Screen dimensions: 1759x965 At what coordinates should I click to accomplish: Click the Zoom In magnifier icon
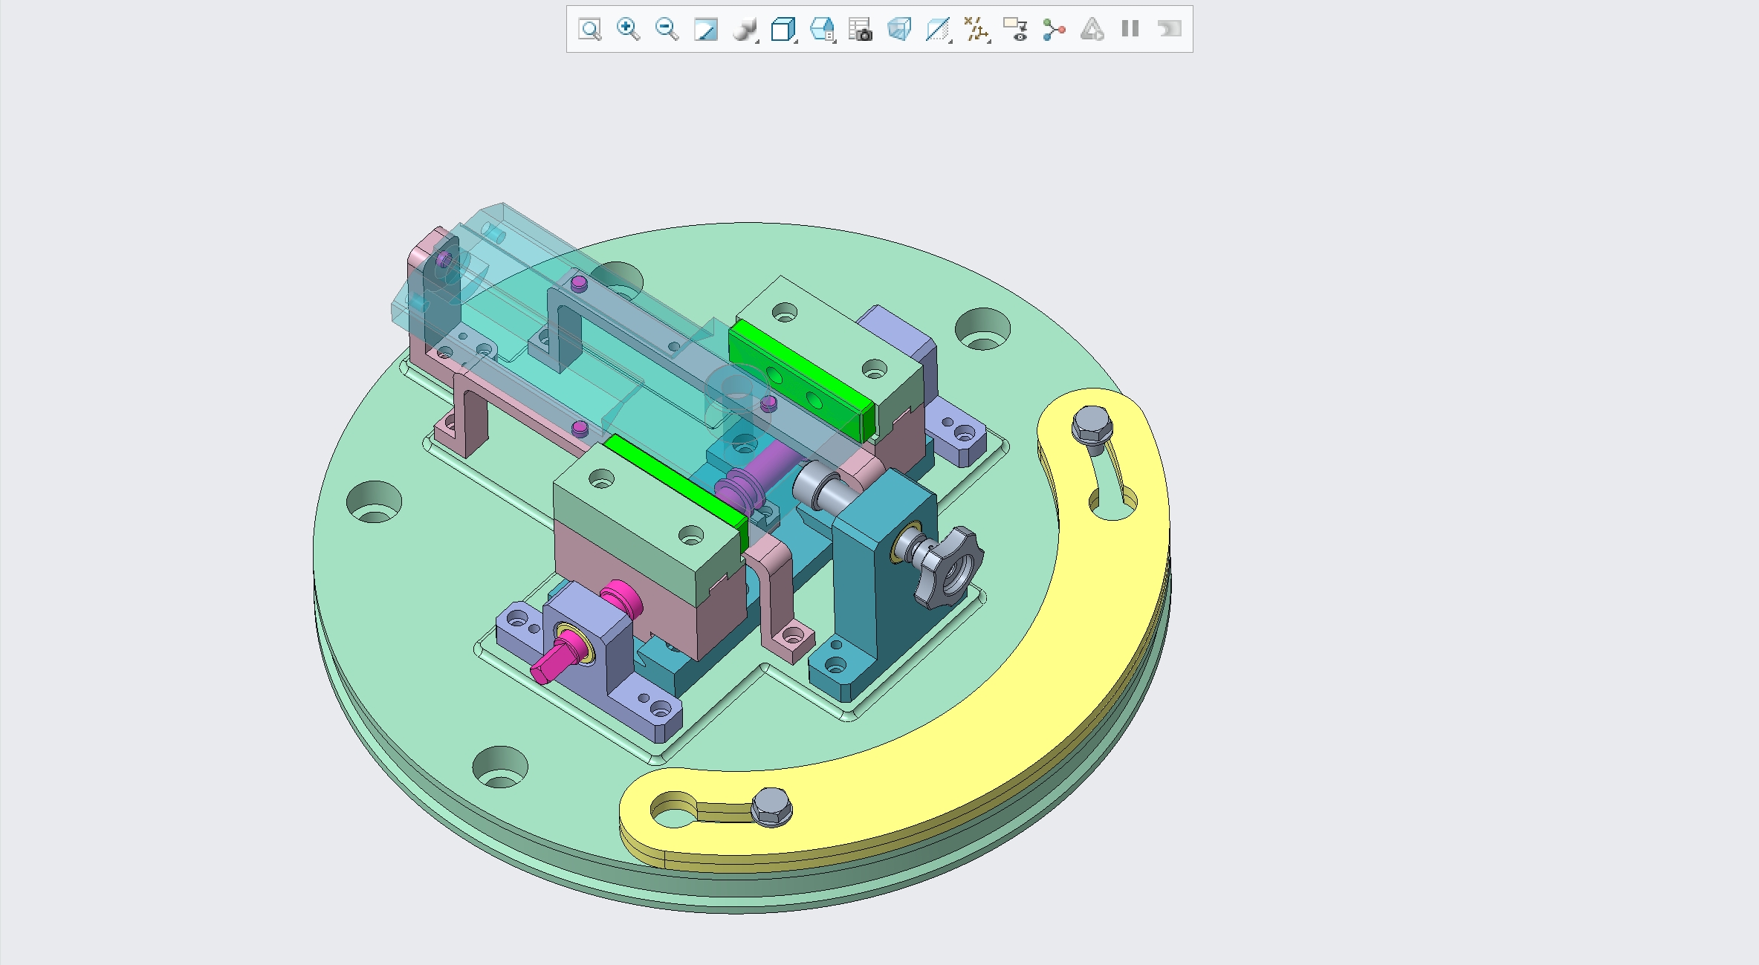(628, 30)
